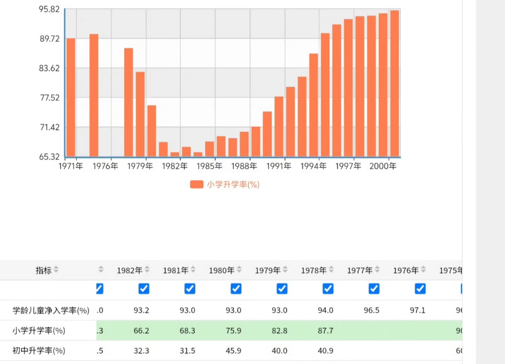This screenshot has width=505, height=364.
Task: Toggle the 1979年 column checkbox
Action: point(282,289)
